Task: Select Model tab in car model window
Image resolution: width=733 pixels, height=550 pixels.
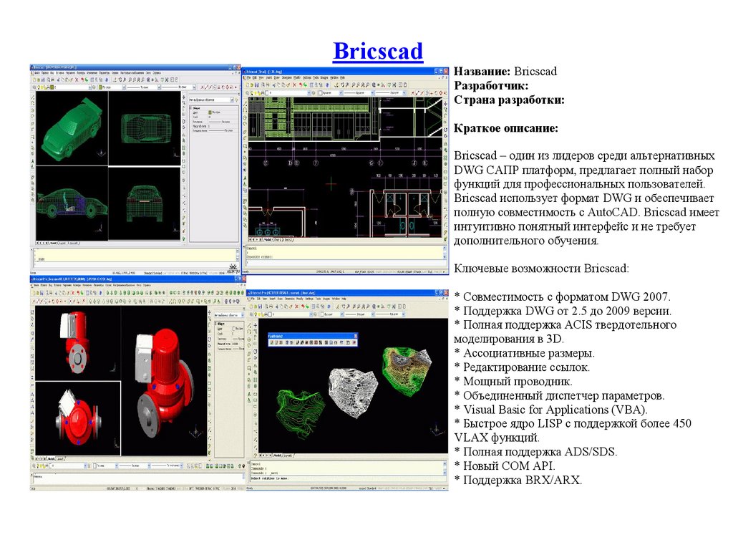Action: pos(53,243)
